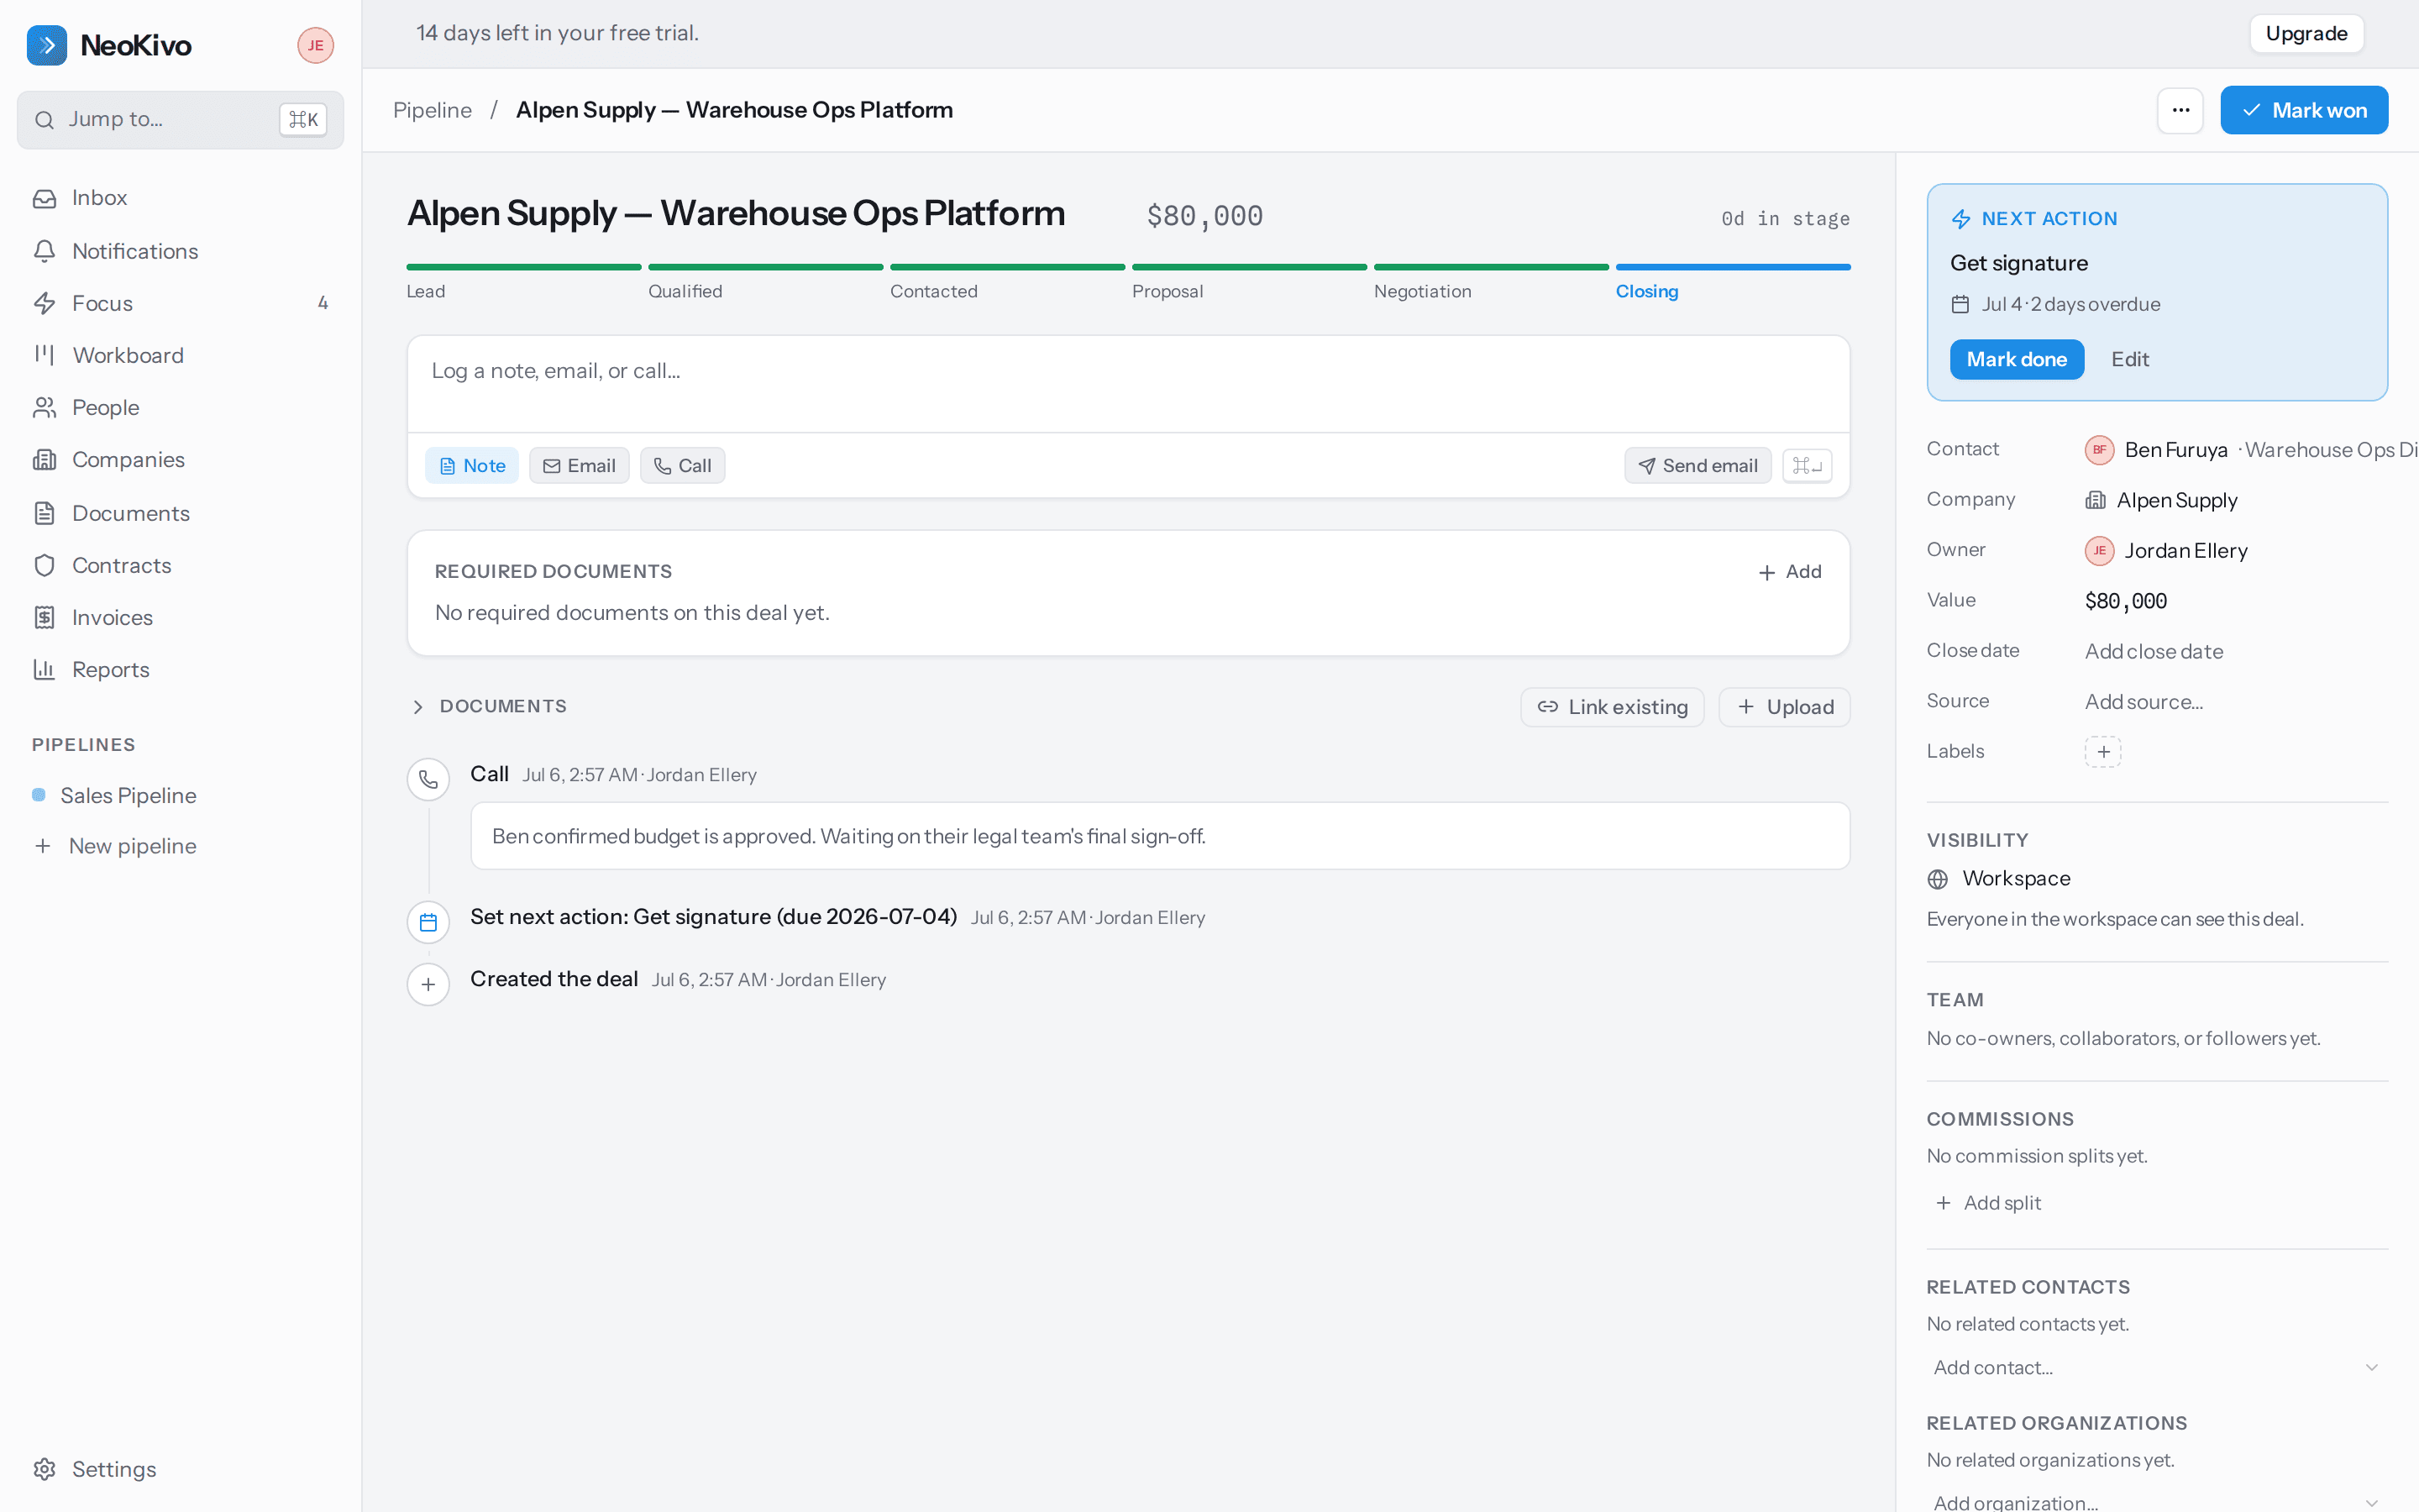This screenshot has height=1512, width=2419.
Task: Open the JE user avatar menu
Action: (315, 45)
